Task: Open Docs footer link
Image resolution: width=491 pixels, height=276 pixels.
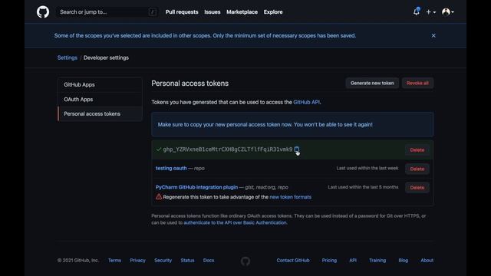Action: (209, 261)
